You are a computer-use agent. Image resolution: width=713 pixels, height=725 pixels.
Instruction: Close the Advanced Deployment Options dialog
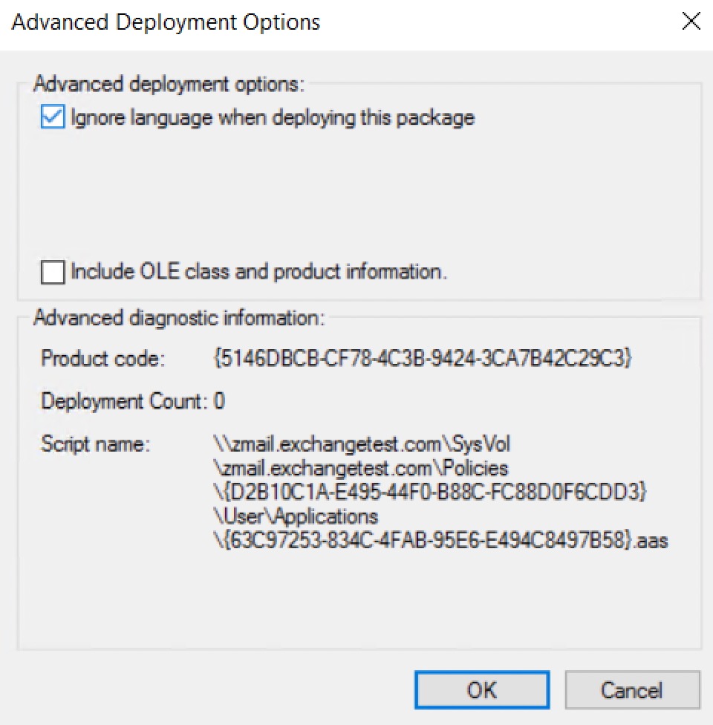pos(691,22)
